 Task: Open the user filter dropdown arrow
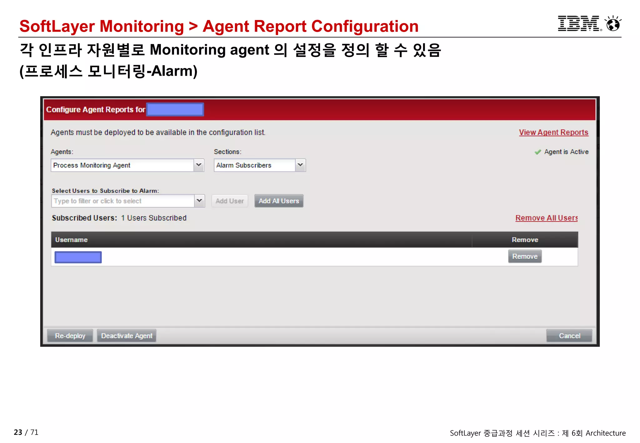coord(199,201)
